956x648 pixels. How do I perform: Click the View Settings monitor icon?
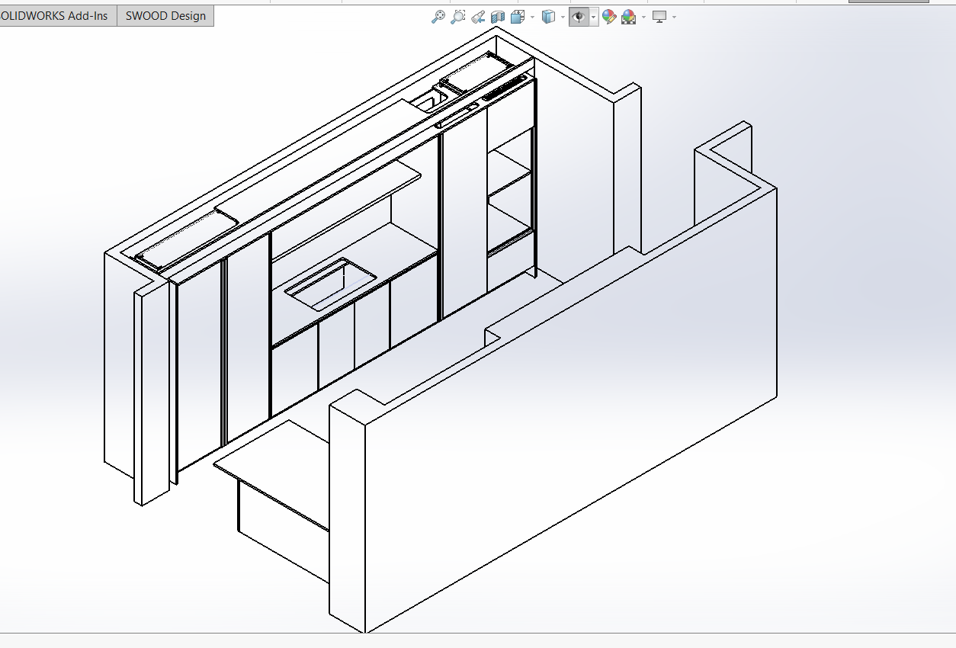659,17
